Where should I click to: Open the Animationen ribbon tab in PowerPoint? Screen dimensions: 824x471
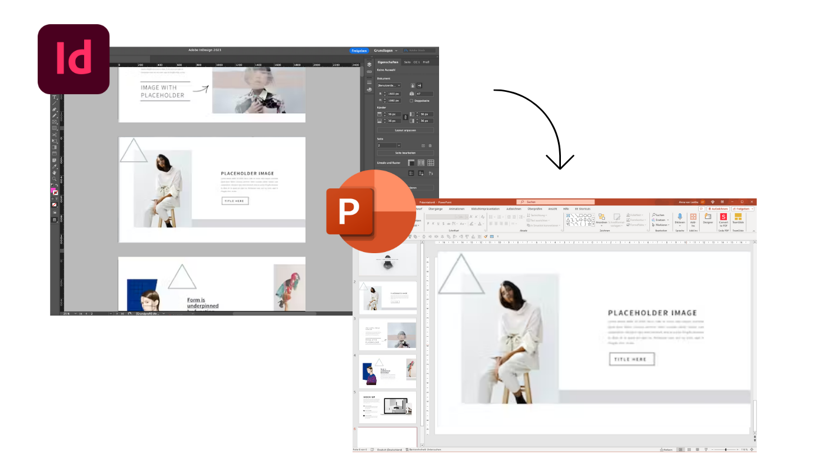457,208
